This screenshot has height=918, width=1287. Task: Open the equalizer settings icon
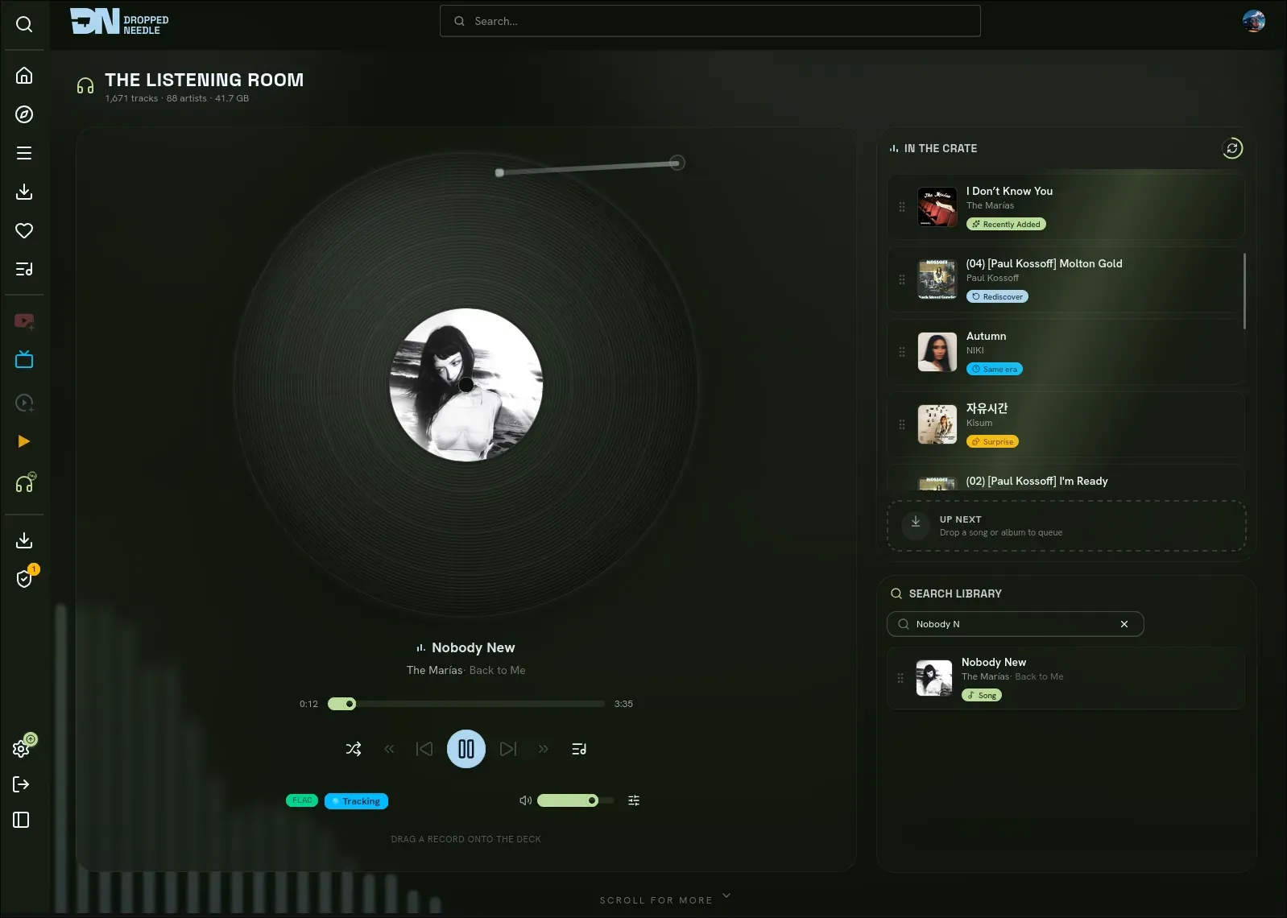tap(634, 800)
